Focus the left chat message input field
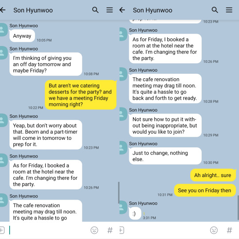 (x=49, y=230)
